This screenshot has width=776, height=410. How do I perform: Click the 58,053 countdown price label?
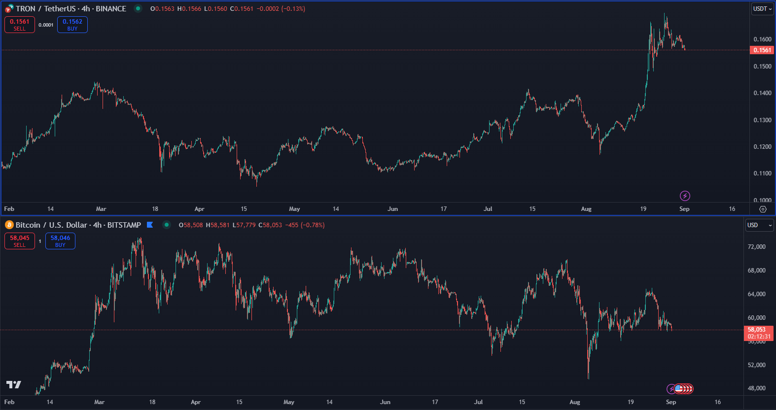pos(758,333)
